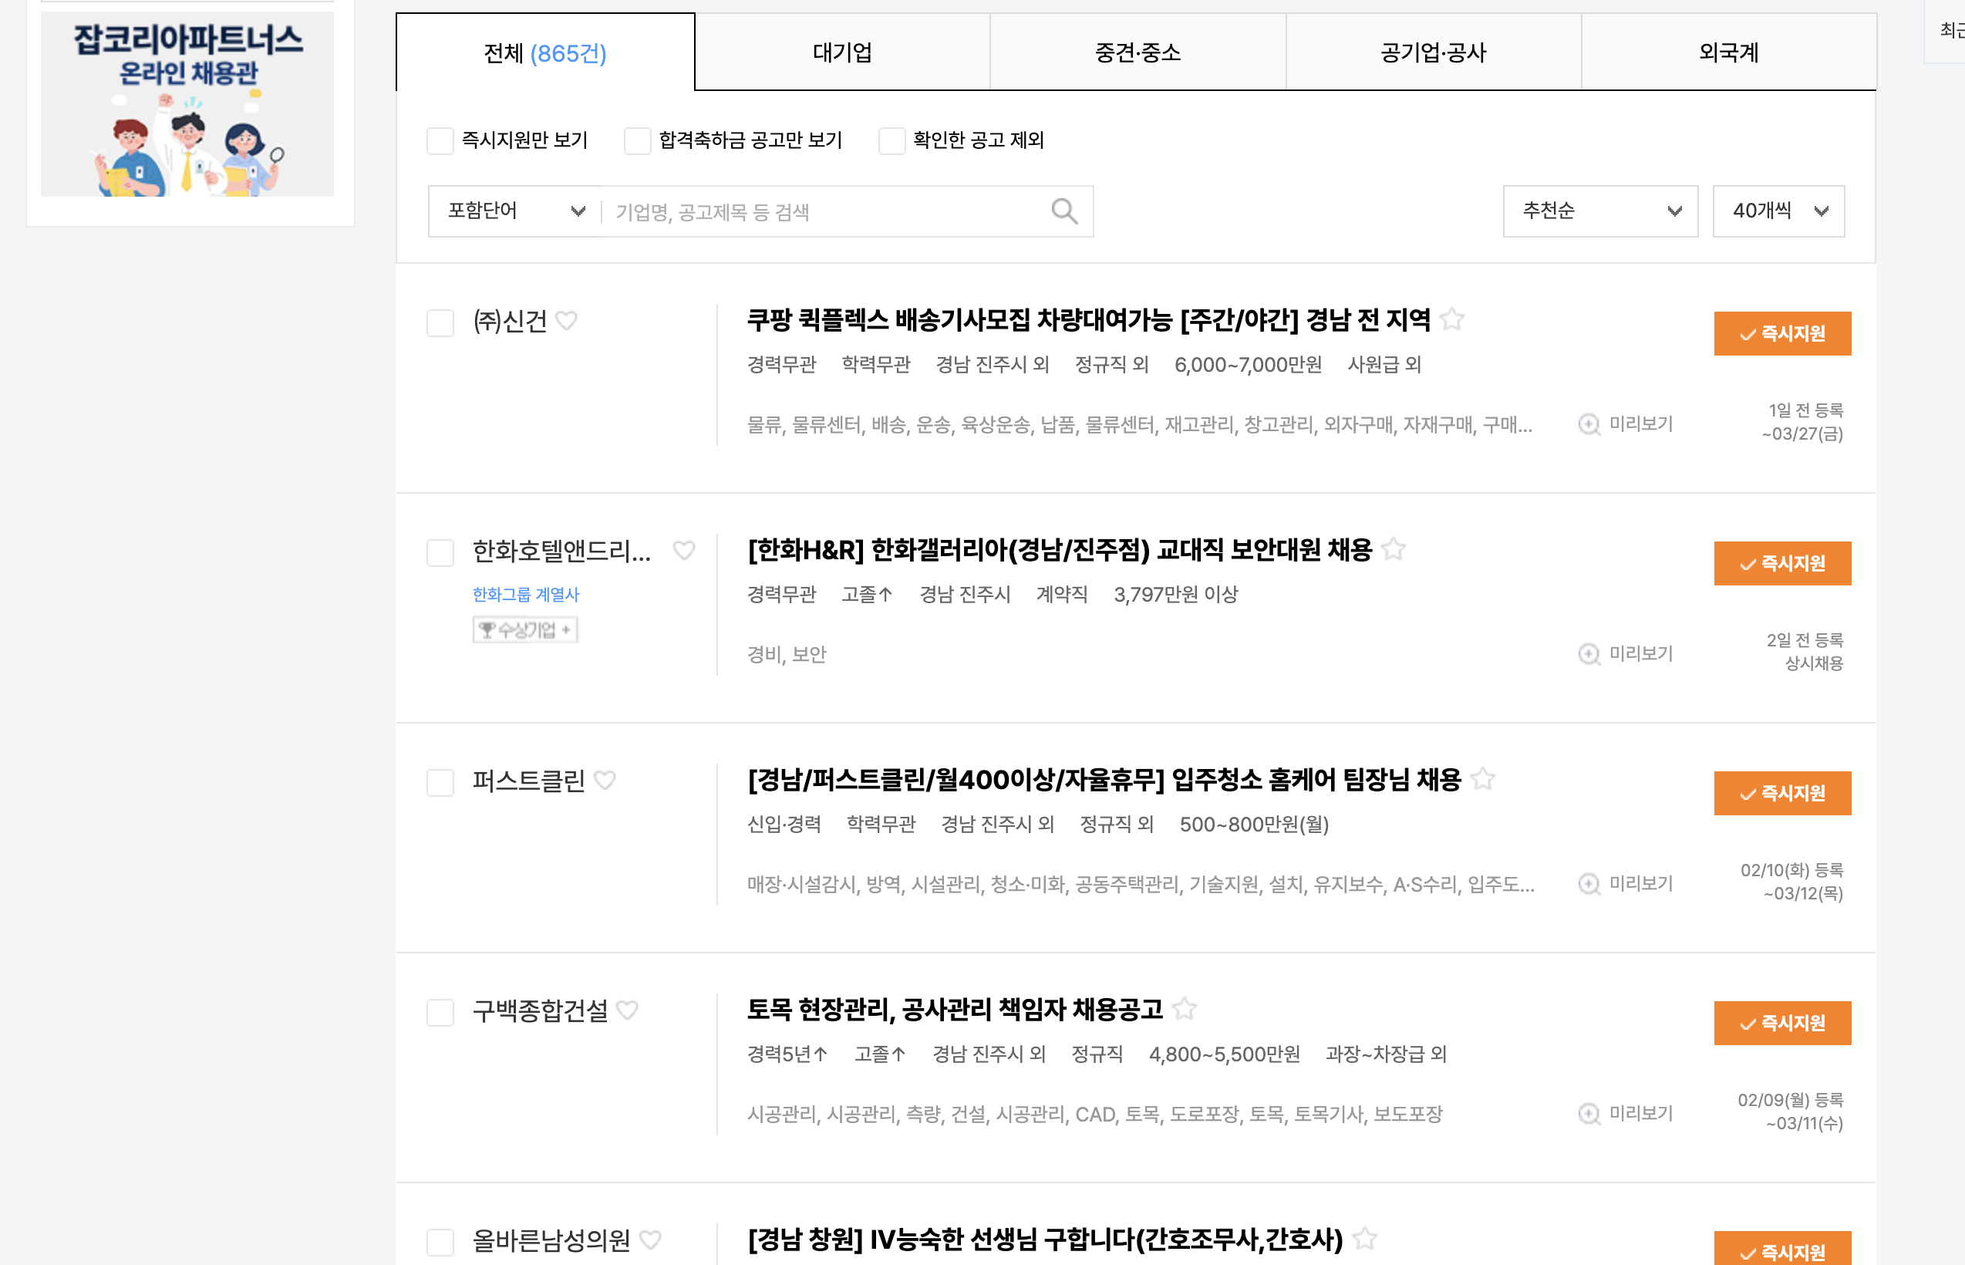
Task: Click the job search input field
Action: pyautogui.click(x=821, y=211)
